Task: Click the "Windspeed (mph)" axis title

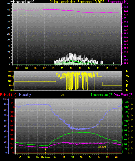Action: tap(22, 2)
